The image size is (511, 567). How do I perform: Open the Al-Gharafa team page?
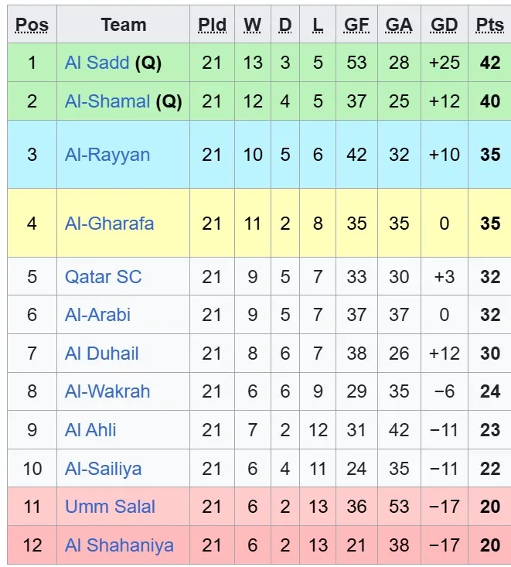109,224
